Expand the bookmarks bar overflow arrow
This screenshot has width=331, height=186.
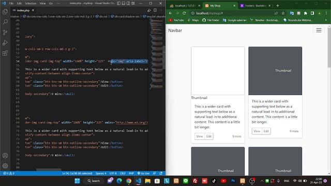pyautogui.click(x=326, y=20)
